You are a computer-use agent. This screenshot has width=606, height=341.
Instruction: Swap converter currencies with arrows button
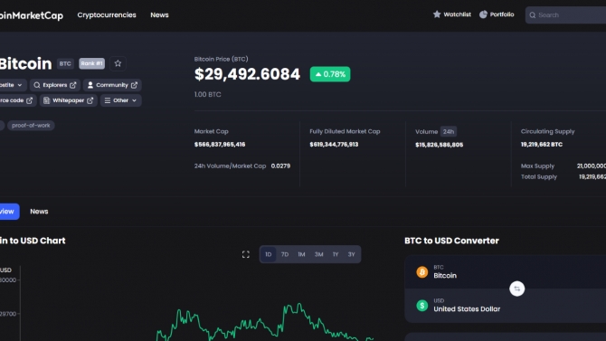tap(517, 289)
